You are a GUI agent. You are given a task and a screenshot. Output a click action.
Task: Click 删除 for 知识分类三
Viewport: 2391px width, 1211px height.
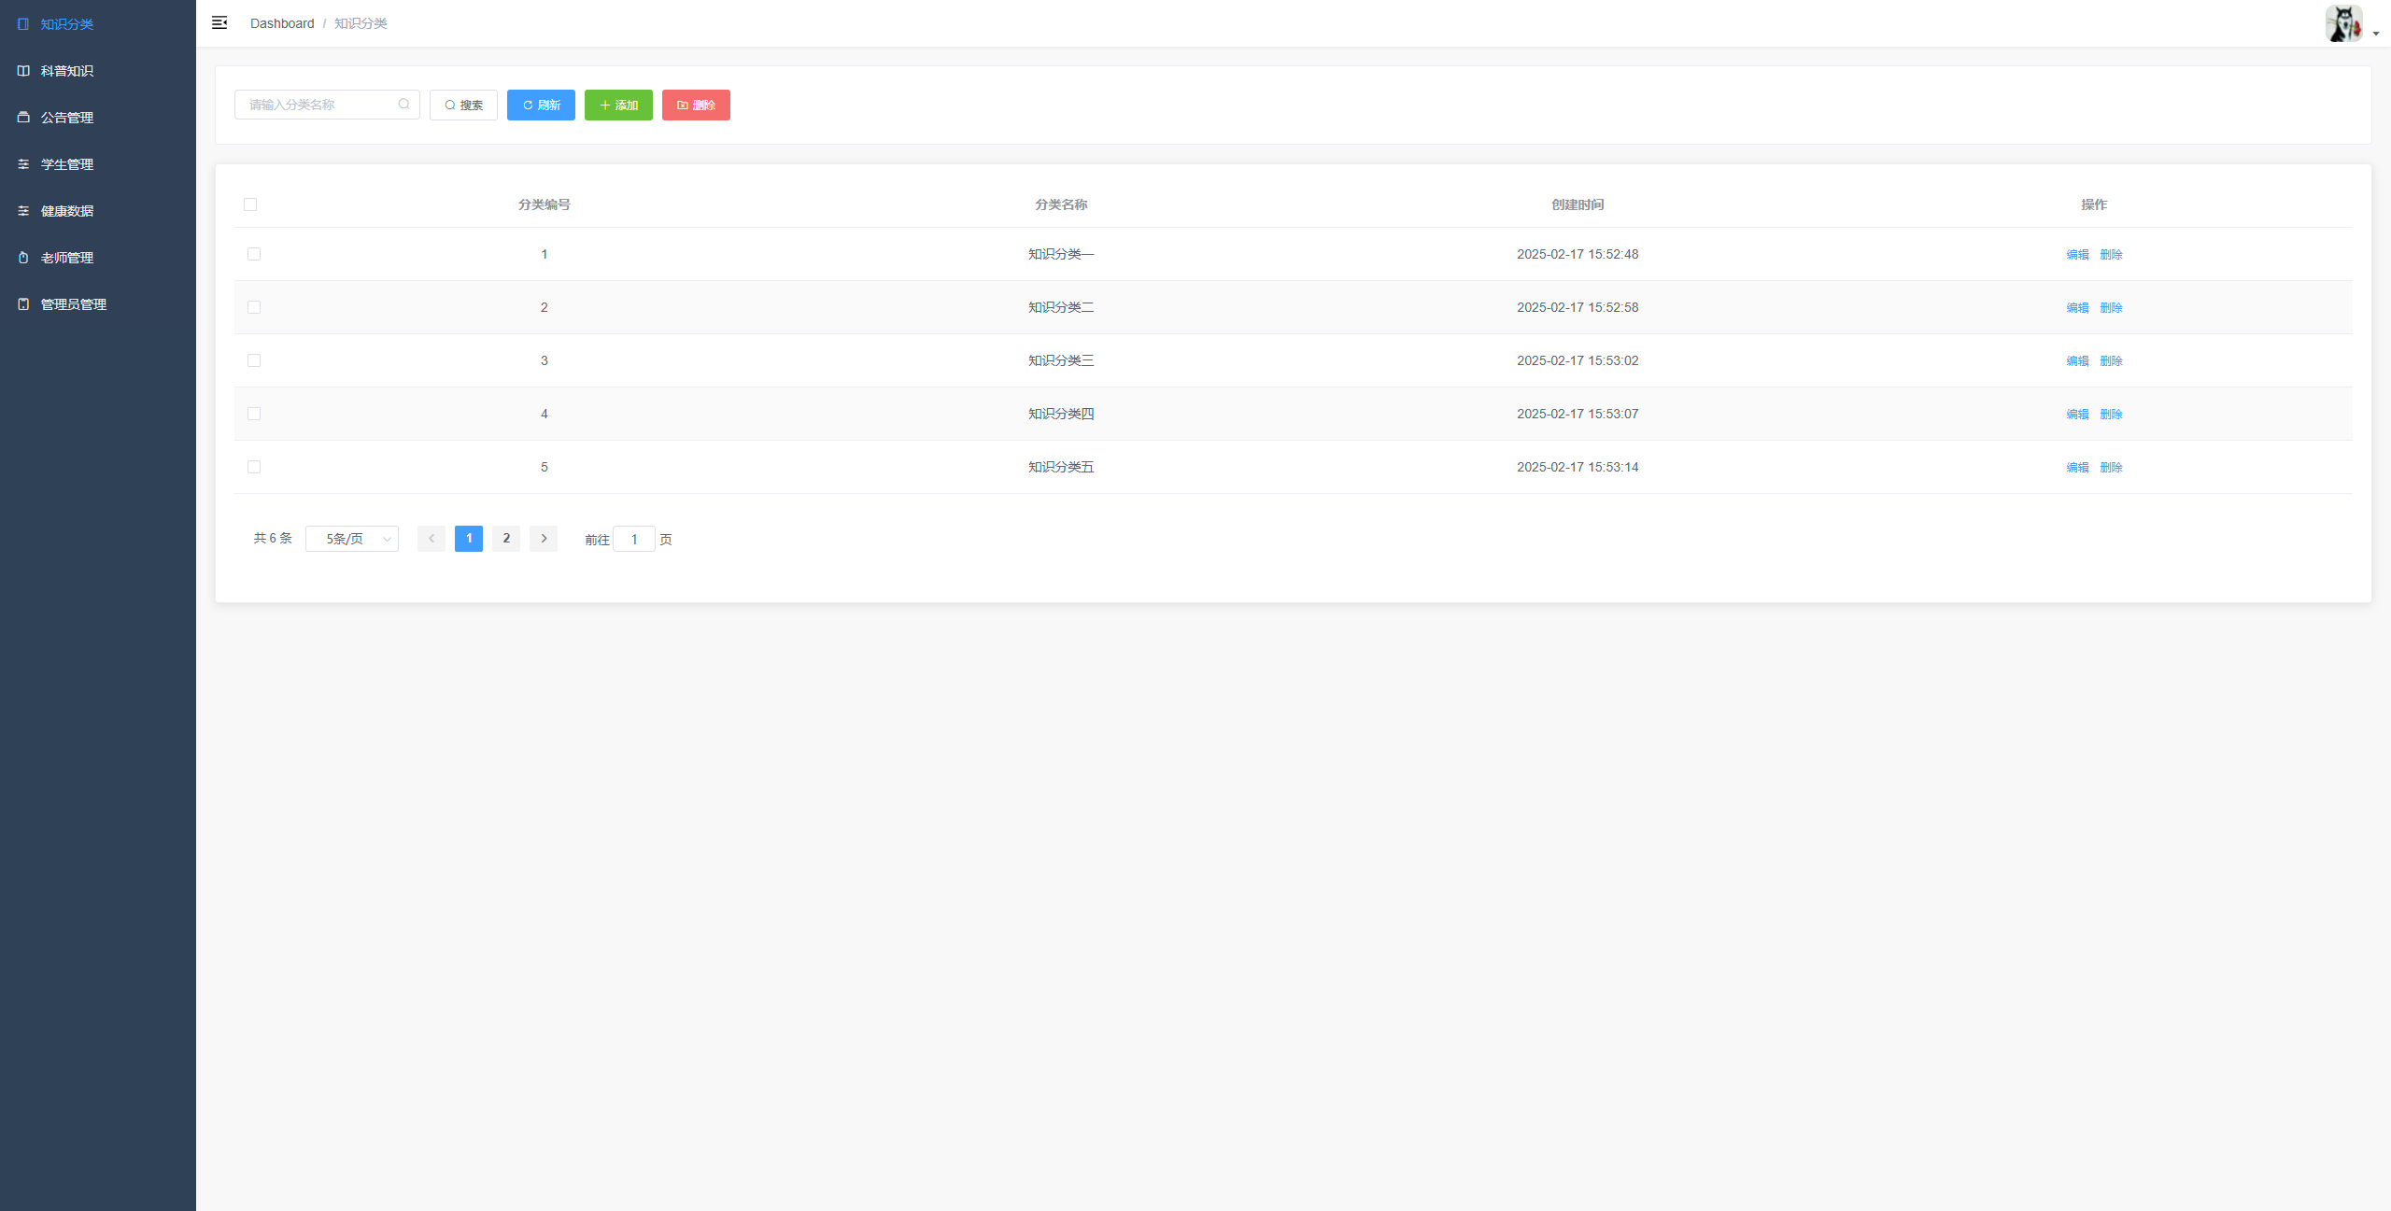pos(2111,360)
